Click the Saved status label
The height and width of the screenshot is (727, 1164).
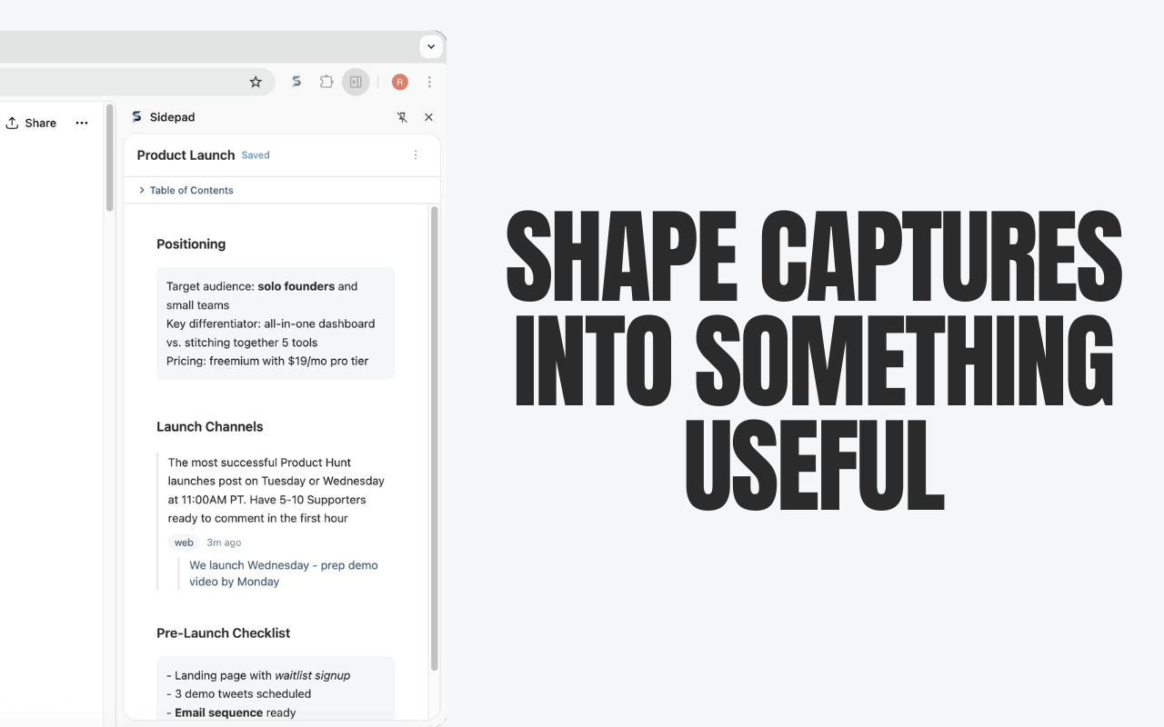pyautogui.click(x=256, y=154)
